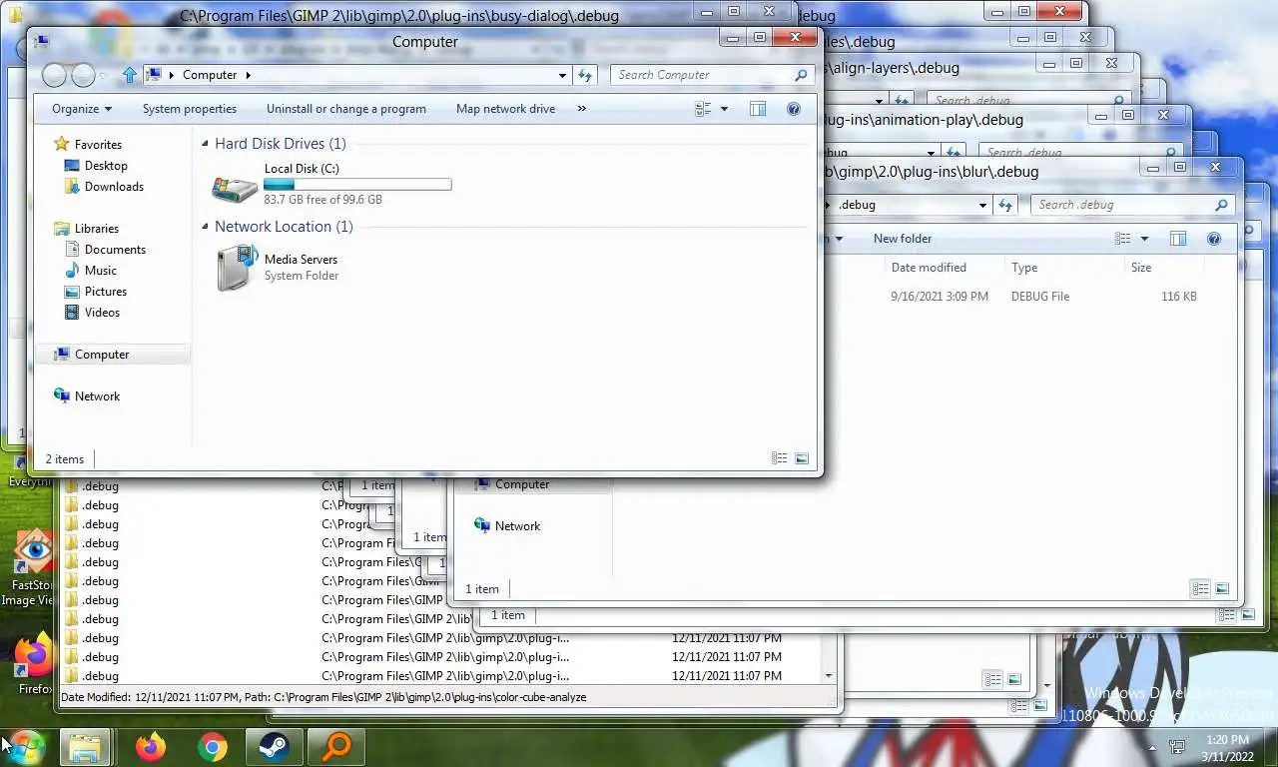
Task: Open the Windows Start menu
Action: (23, 747)
